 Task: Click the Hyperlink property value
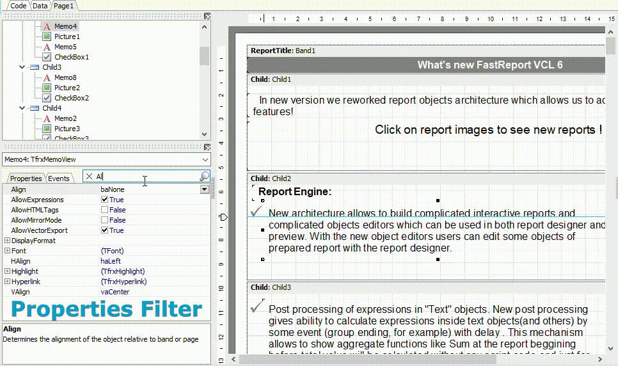[123, 282]
